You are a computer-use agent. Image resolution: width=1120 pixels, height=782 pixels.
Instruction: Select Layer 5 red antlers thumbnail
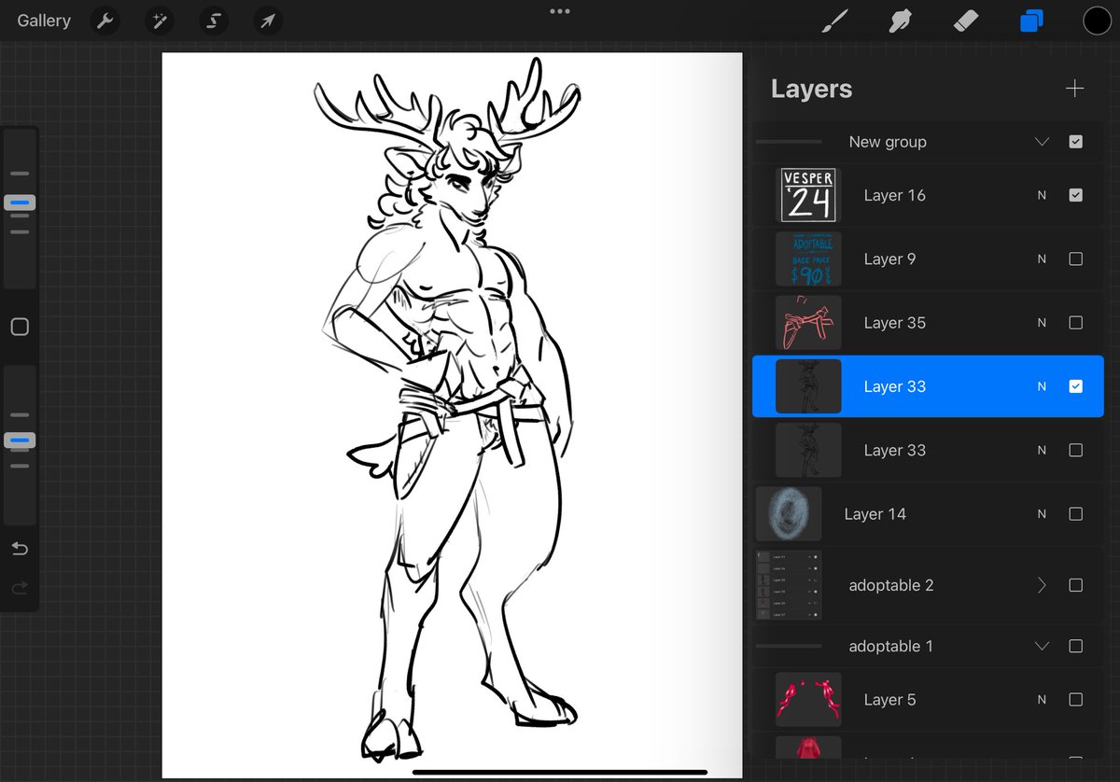808,700
